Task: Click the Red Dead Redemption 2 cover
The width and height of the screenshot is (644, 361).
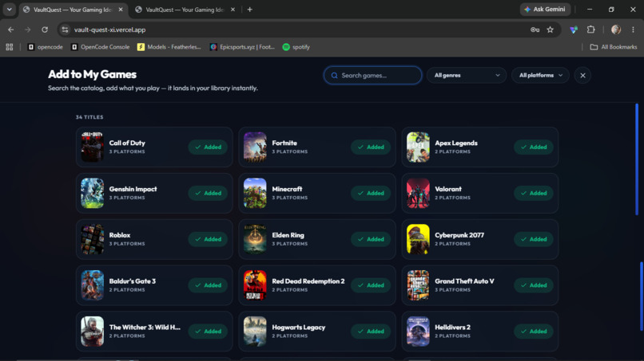Action: click(255, 285)
